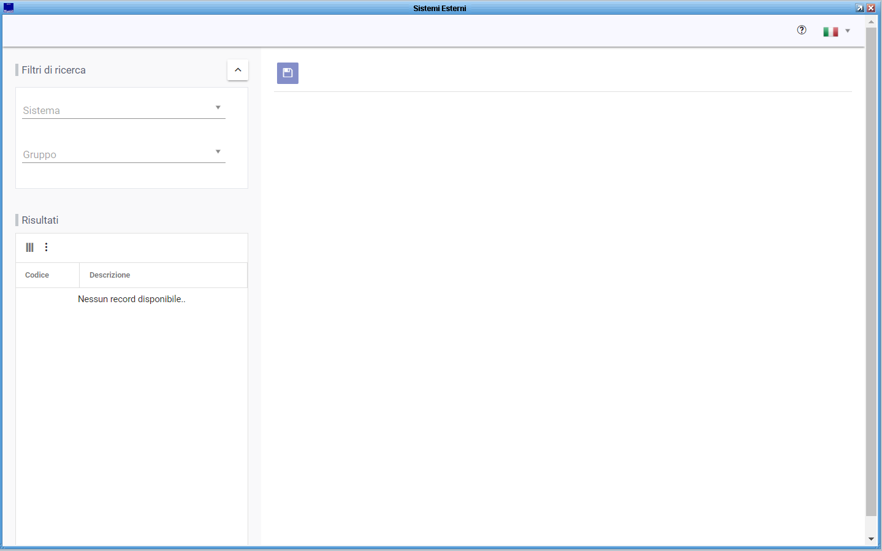This screenshot has width=882, height=551.
Task: Click the scrollbar down arrow
Action: 871,539
